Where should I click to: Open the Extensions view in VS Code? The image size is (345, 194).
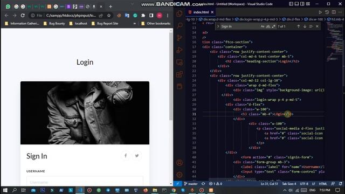[x=180, y=74]
